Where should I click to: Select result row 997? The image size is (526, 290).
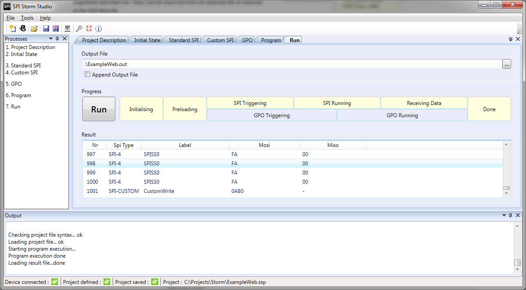pyautogui.click(x=293, y=154)
